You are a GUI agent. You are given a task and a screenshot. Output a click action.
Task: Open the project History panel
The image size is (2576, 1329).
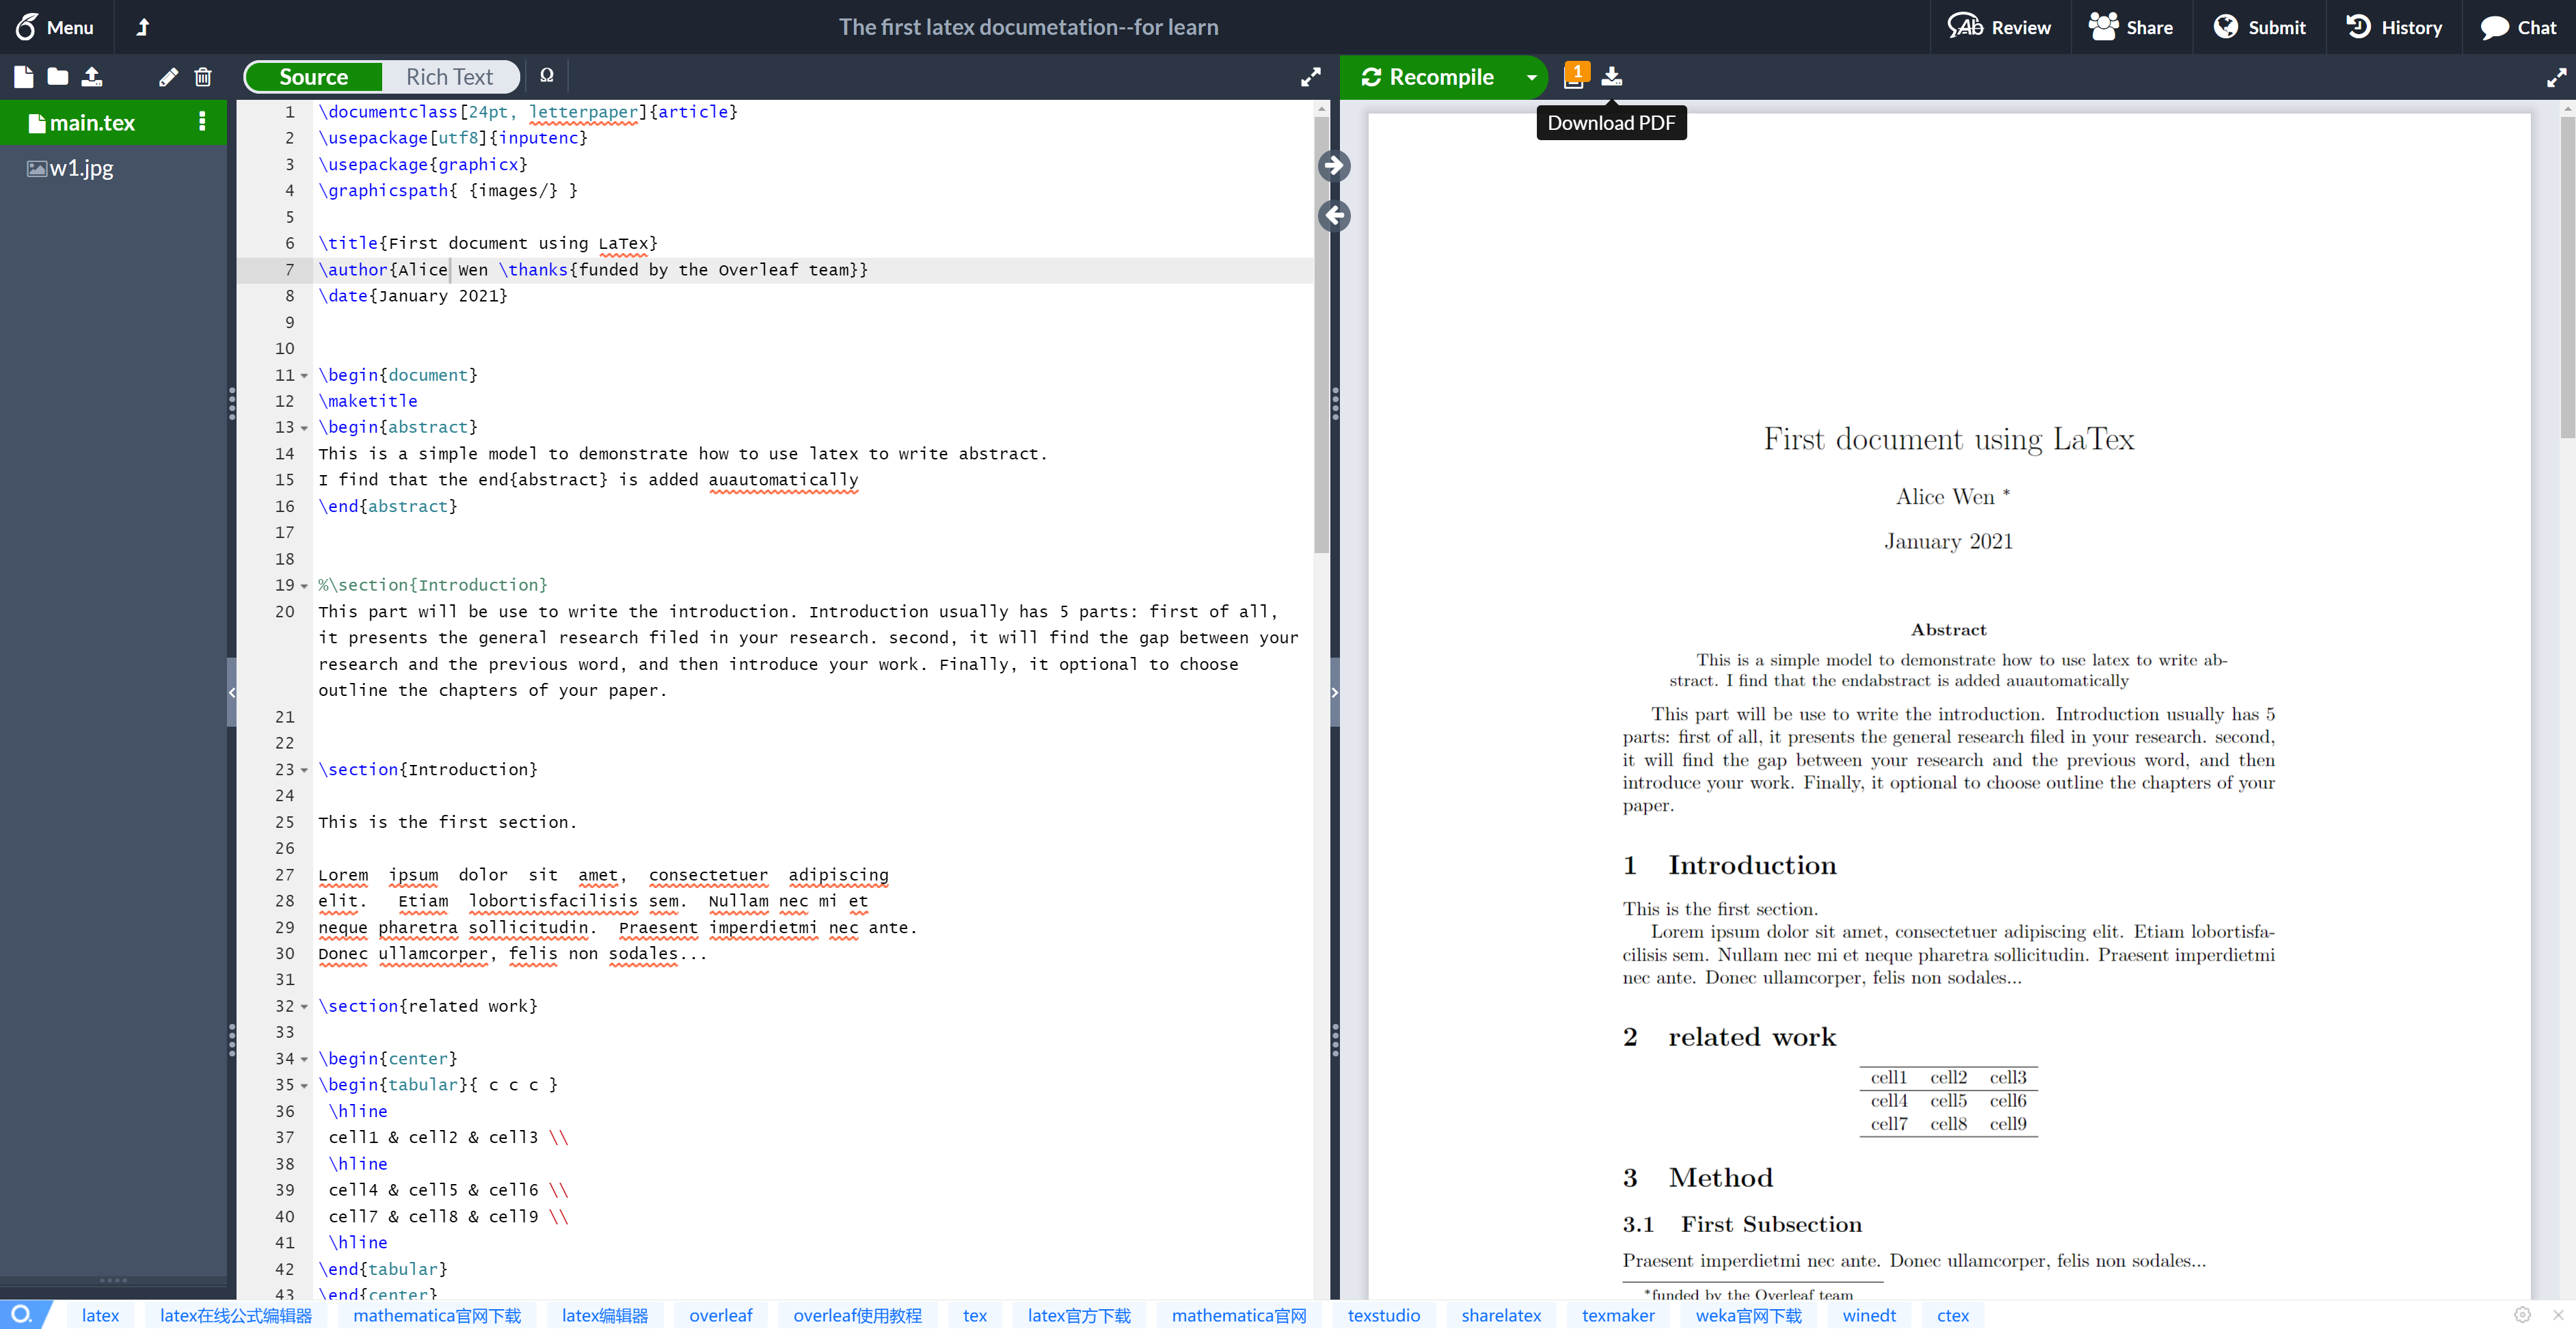click(2394, 27)
